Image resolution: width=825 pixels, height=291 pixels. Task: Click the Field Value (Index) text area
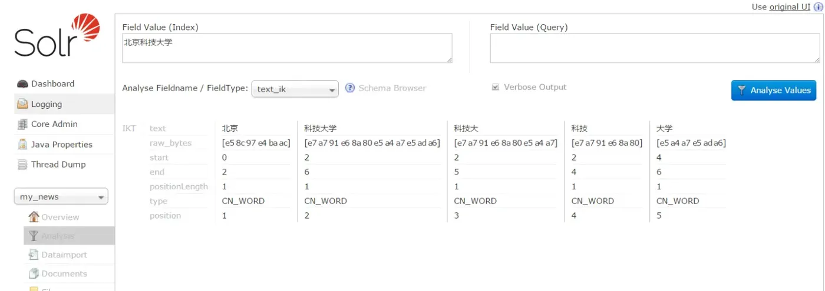(287, 48)
